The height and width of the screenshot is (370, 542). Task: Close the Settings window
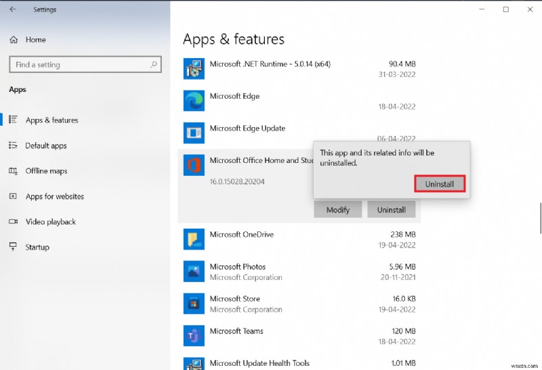tap(530, 9)
